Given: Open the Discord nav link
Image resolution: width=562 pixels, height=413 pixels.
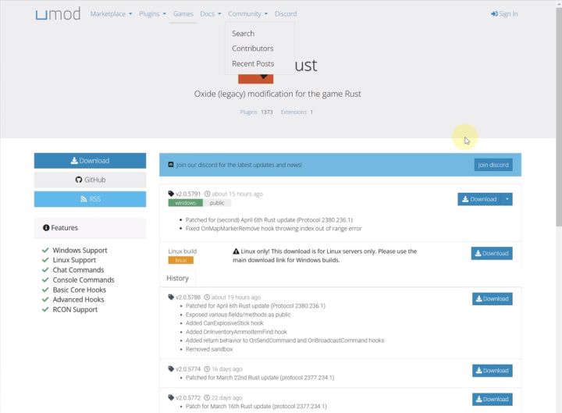Looking at the screenshot, I should click(286, 14).
